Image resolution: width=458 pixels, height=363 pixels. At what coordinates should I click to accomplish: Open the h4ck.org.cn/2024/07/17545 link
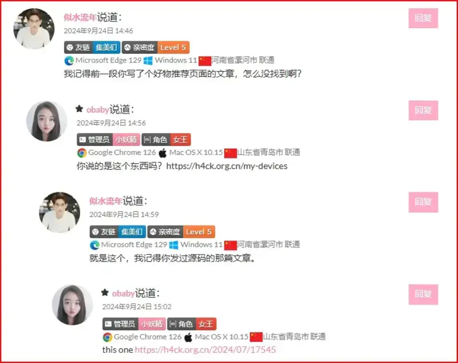tap(206, 350)
